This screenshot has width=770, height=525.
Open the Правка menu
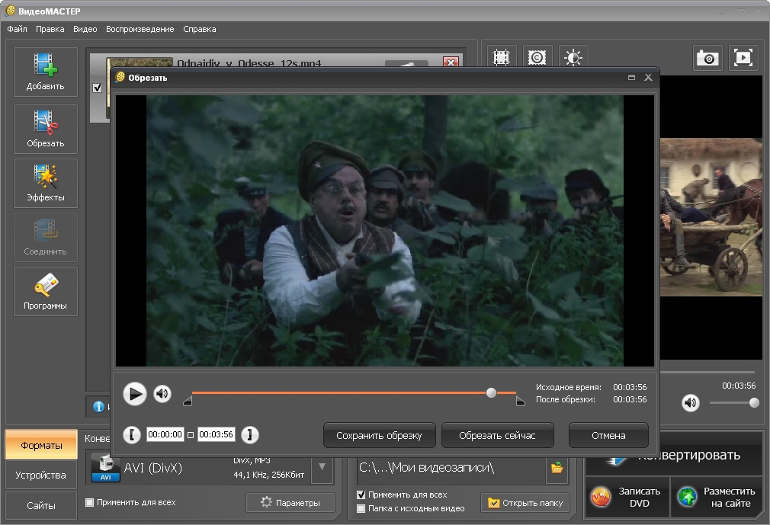[50, 29]
